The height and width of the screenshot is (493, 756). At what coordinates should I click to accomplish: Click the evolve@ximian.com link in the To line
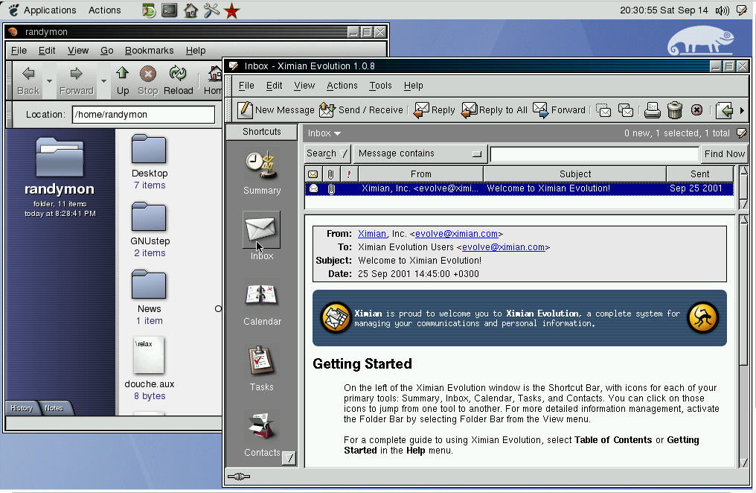503,247
